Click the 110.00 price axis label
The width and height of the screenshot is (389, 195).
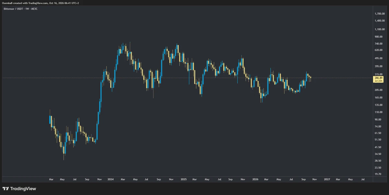tap(379, 112)
